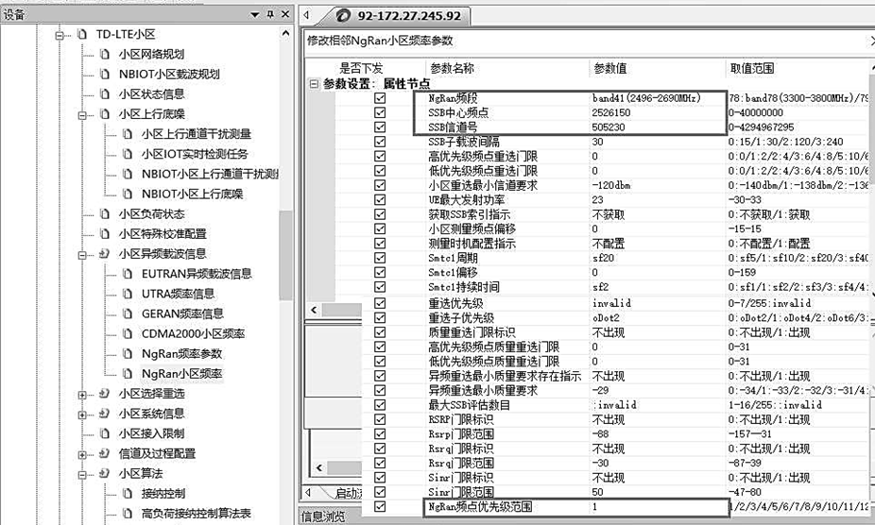Click the horizontal scrollbar left arrow under table

(314, 310)
